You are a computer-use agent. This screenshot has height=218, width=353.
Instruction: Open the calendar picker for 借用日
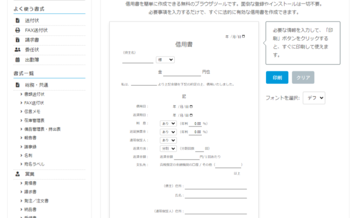click(191, 107)
